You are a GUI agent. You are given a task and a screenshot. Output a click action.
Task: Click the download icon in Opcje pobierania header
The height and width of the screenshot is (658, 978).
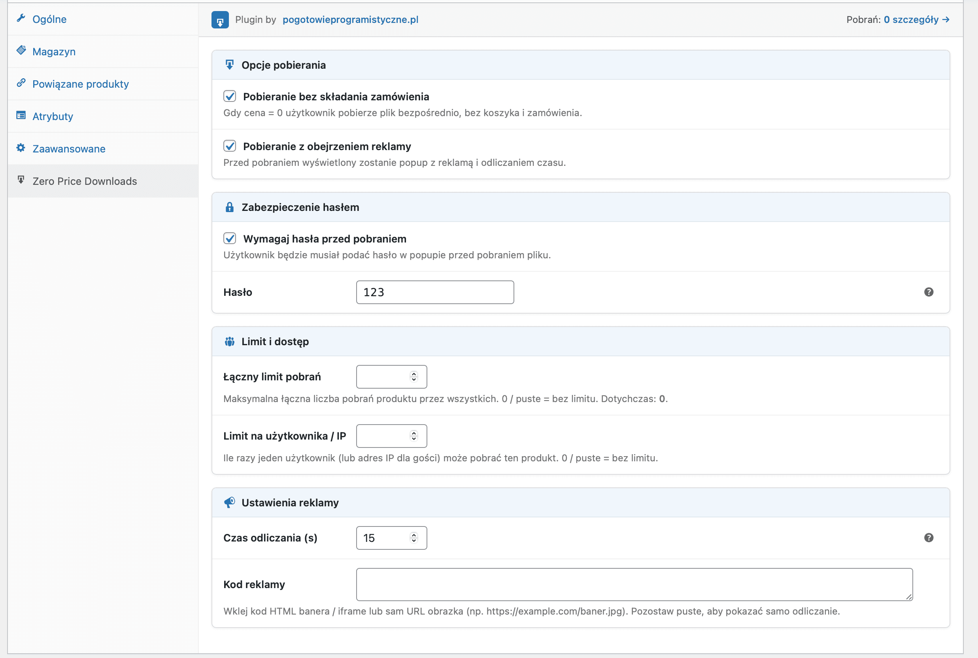tap(229, 65)
